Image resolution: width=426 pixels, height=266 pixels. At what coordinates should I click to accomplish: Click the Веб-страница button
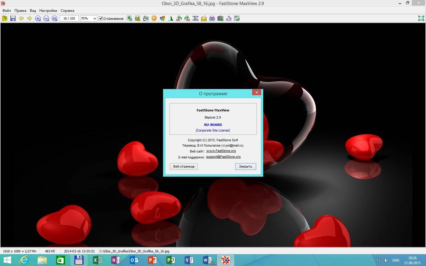click(x=184, y=166)
